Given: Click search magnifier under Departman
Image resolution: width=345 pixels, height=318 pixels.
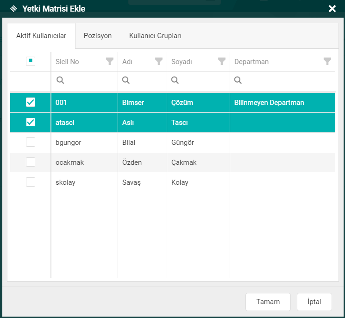Looking at the screenshot, I should (238, 80).
